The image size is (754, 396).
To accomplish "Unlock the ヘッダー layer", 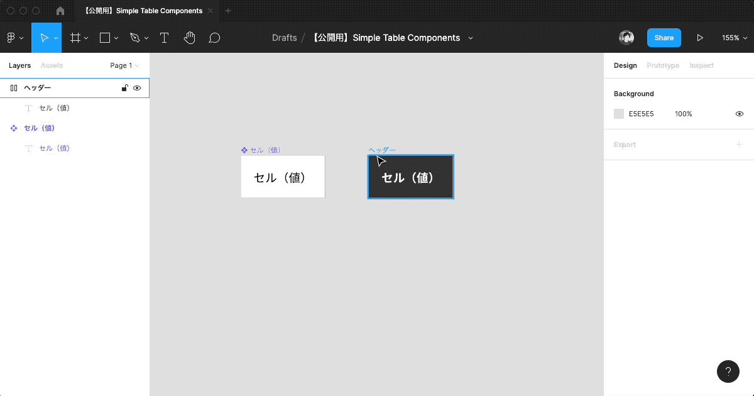I will click(x=124, y=88).
